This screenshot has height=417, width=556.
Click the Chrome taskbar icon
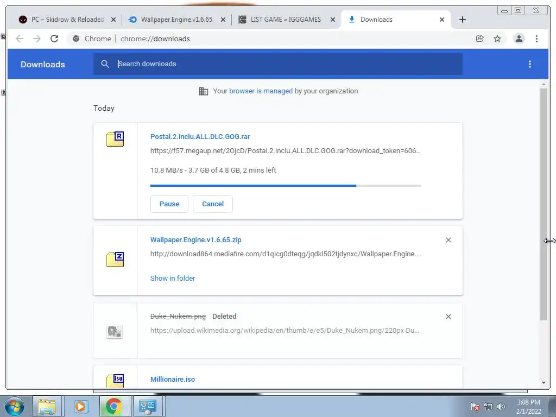point(114,406)
